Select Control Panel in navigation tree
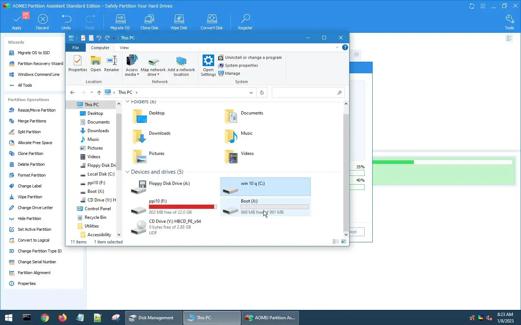This screenshot has height=325, width=521. pos(94,209)
